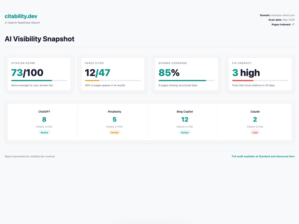The width and height of the screenshot is (299, 224).
Task: Click the 12/47 pages cited value
Action: (x=97, y=73)
